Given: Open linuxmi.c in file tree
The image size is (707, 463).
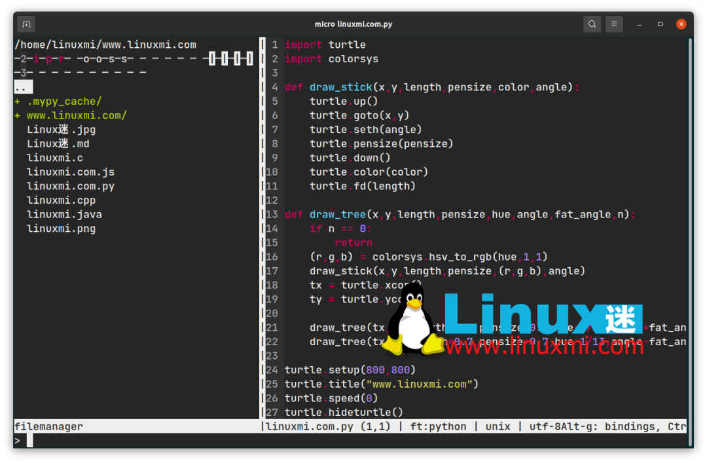Looking at the screenshot, I should [x=55, y=158].
